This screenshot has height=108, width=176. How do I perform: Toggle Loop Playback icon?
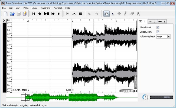(x=74, y=14)
